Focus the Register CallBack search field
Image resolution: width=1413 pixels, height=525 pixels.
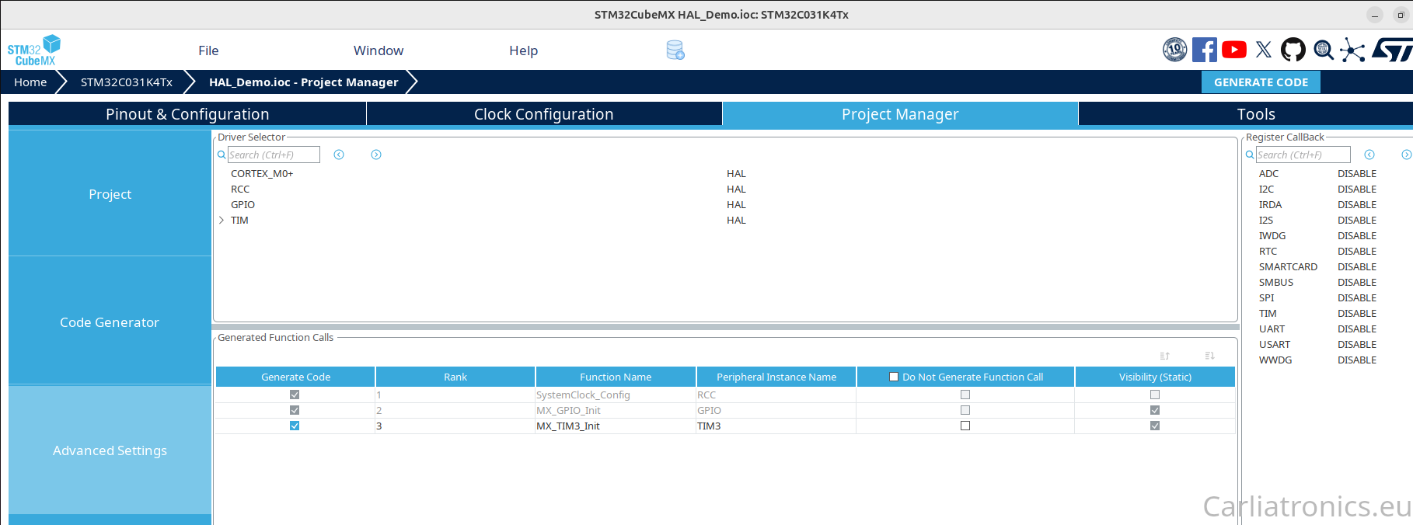pos(1303,155)
